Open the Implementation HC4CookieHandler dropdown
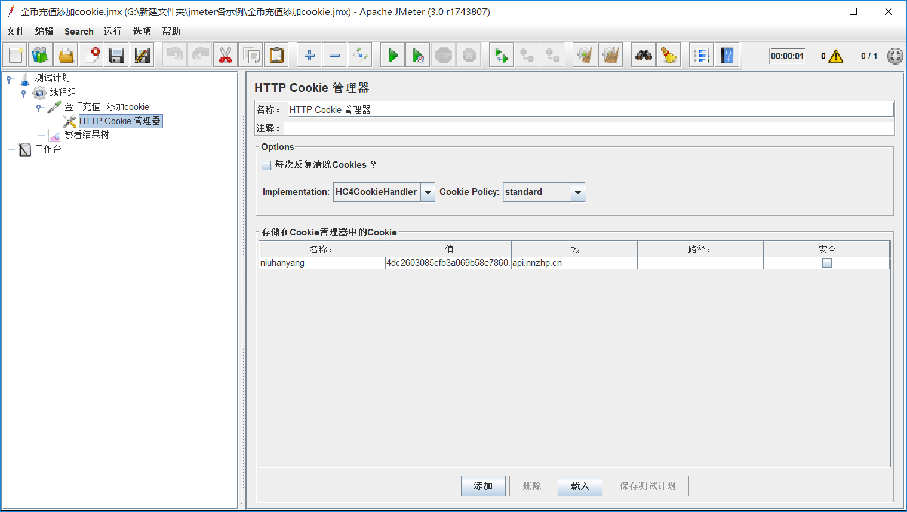Screen dimensions: 907x512 point(428,192)
